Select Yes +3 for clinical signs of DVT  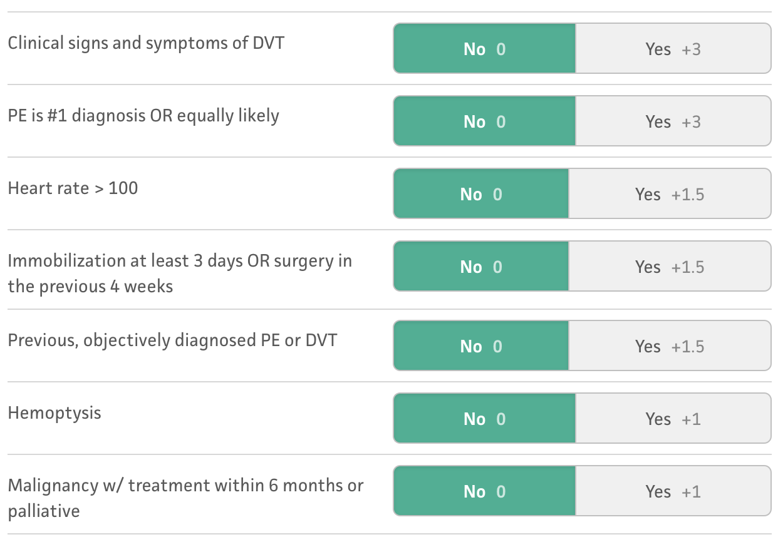point(673,49)
